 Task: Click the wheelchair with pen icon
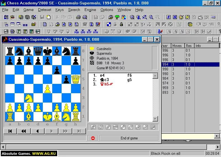click(x=160, y=31)
